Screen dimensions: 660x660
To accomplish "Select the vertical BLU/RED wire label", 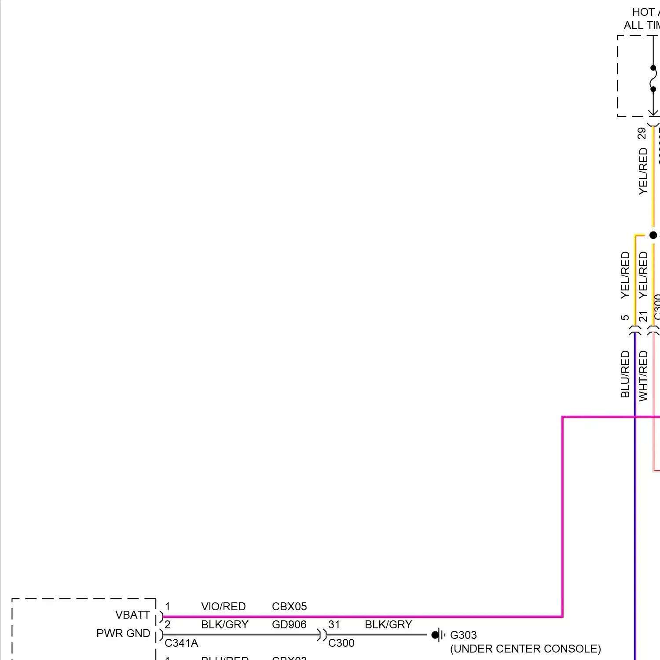I will (x=625, y=374).
